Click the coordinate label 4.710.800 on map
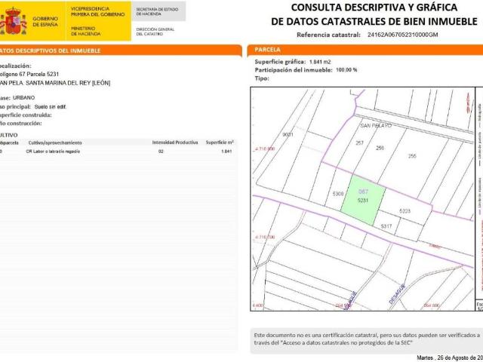Screen dimensions: 483x362 point(265,149)
